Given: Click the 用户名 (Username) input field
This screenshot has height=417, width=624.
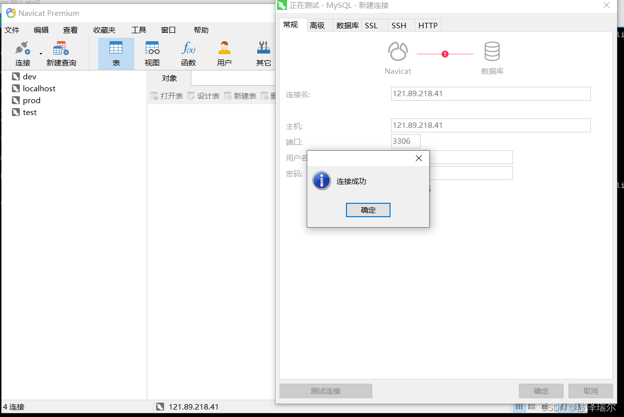Looking at the screenshot, I should point(471,157).
